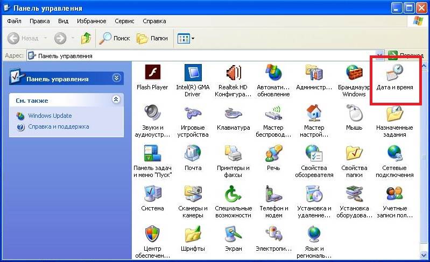Open the Избранное menu
This screenshot has width=430, height=262.
coord(91,21)
